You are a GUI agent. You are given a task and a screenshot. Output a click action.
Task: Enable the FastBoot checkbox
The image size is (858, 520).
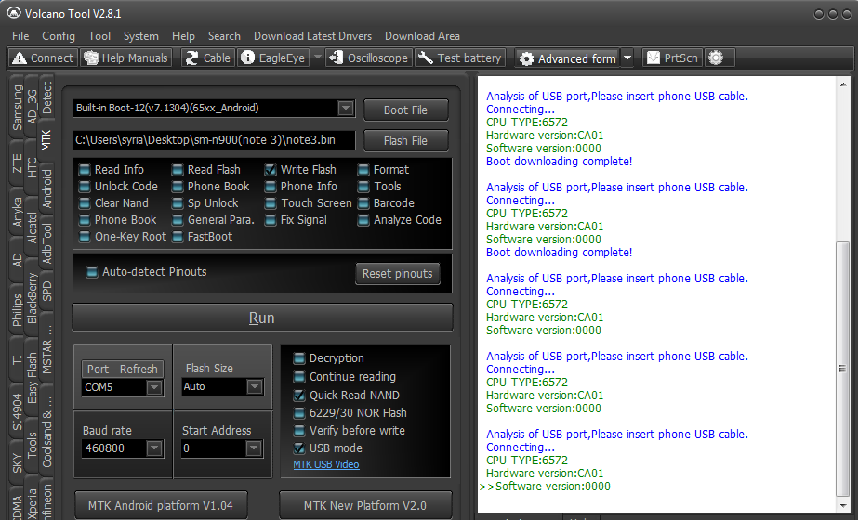click(178, 237)
